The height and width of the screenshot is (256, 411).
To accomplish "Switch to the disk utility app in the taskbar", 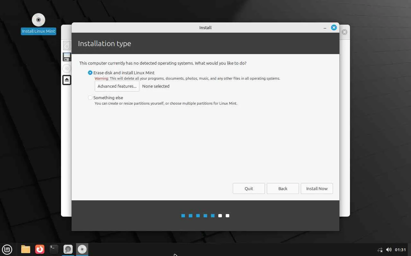I will (x=68, y=249).
